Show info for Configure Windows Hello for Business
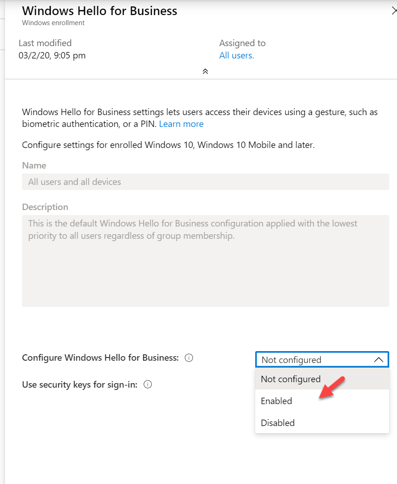The image size is (397, 484). [x=189, y=358]
